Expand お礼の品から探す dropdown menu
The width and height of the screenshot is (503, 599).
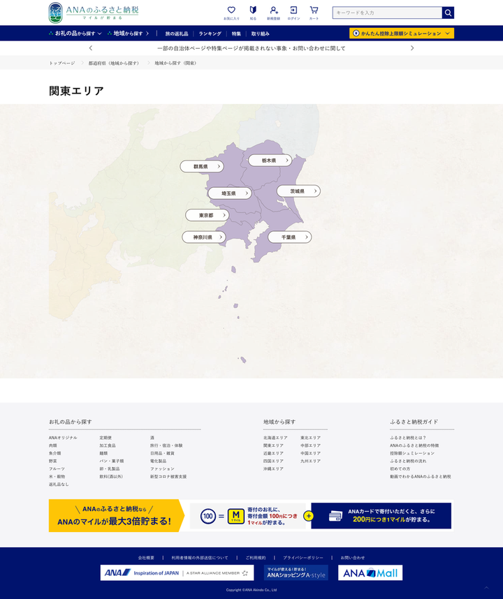tap(75, 34)
